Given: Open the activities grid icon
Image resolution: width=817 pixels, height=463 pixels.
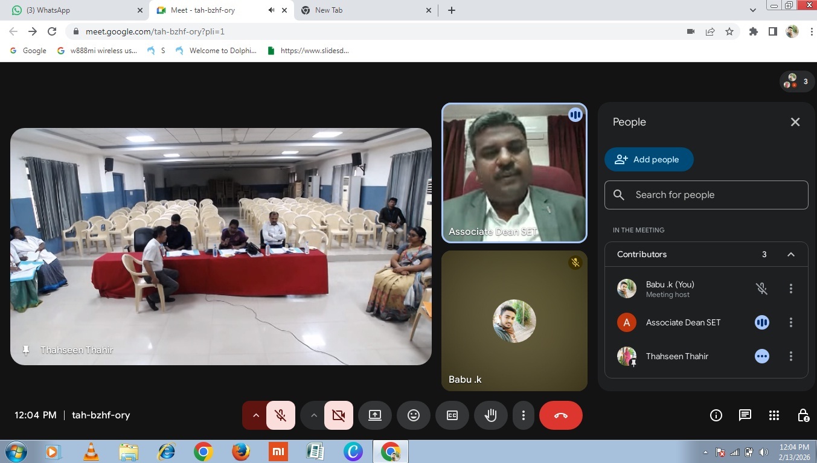Looking at the screenshot, I should 774,415.
